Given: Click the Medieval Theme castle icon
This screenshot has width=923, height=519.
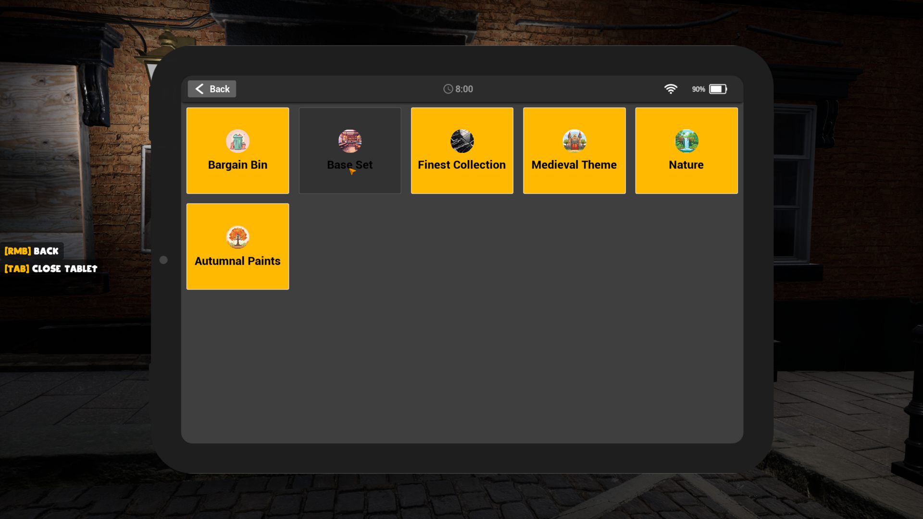Looking at the screenshot, I should click(574, 141).
